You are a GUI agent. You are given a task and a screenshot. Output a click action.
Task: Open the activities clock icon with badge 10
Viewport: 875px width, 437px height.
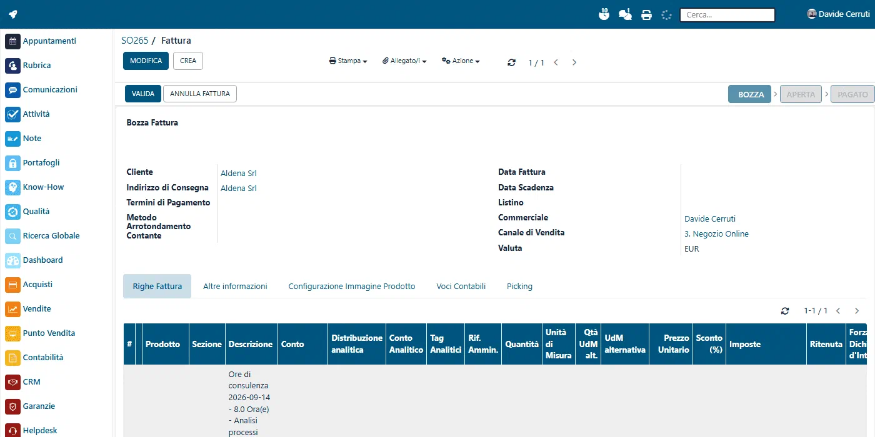coord(604,14)
